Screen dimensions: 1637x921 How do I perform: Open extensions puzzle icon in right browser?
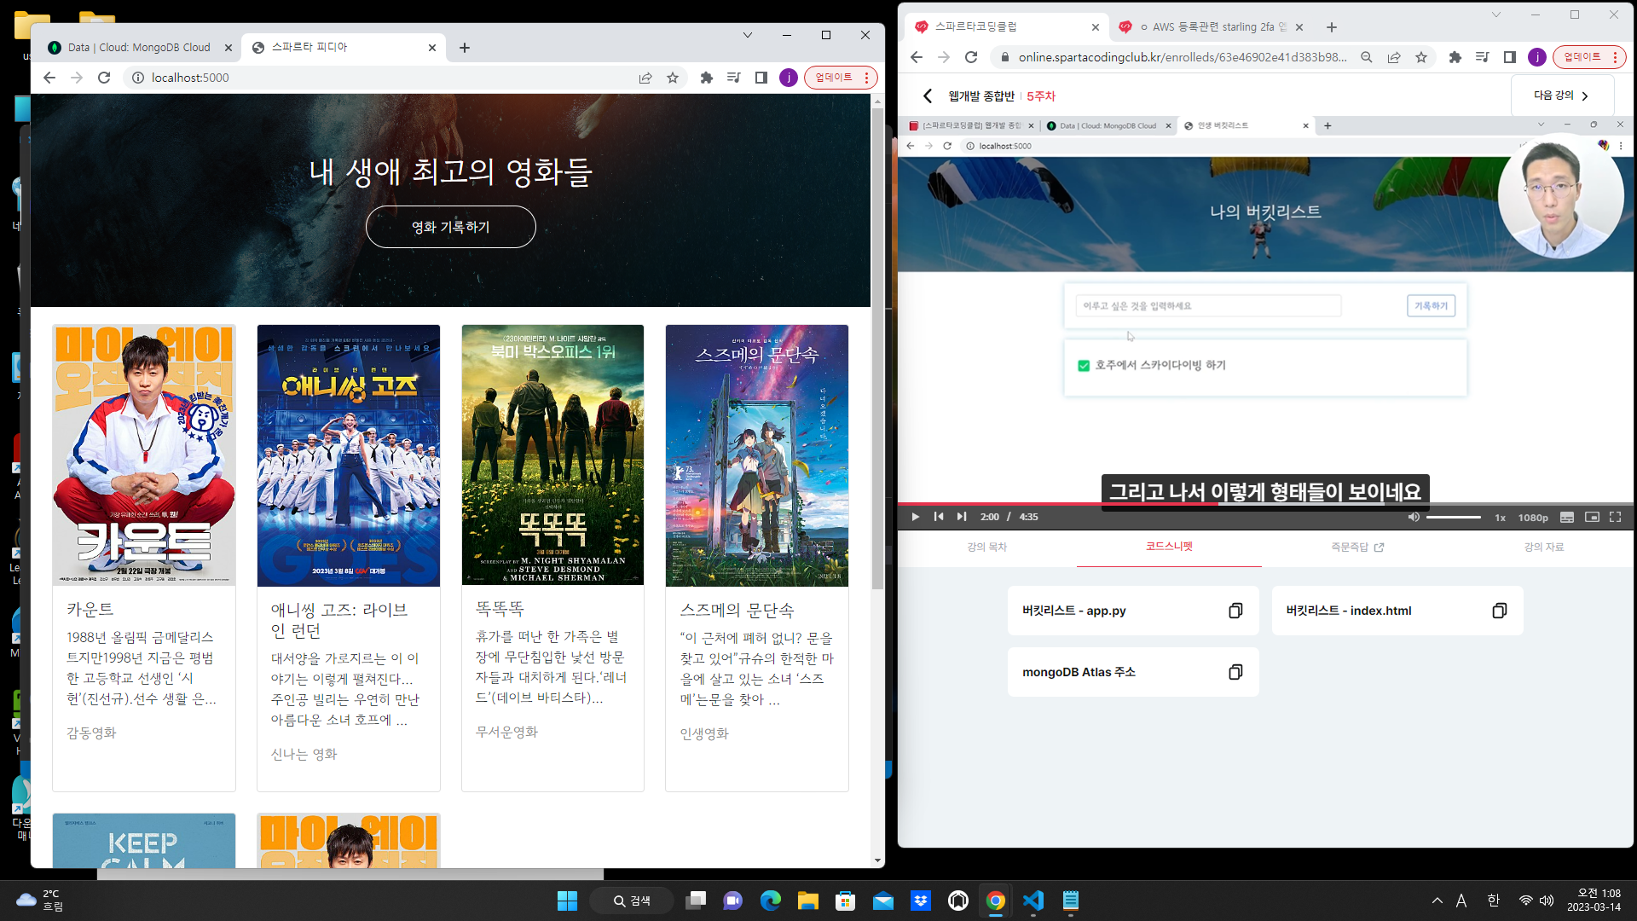[1455, 57]
